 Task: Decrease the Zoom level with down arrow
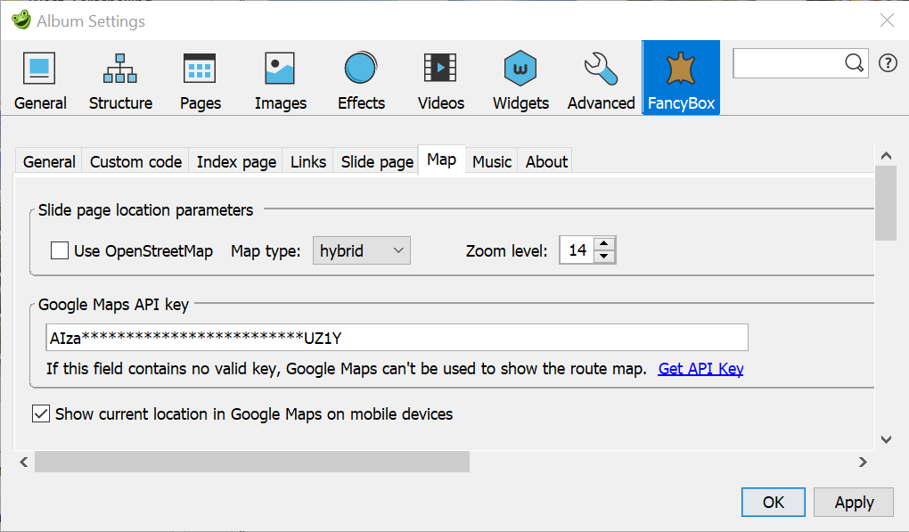coord(604,258)
